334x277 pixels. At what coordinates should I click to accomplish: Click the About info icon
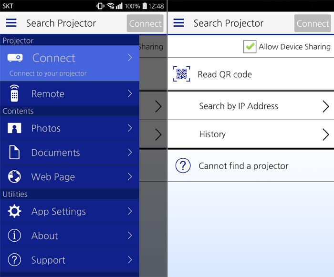(14, 235)
